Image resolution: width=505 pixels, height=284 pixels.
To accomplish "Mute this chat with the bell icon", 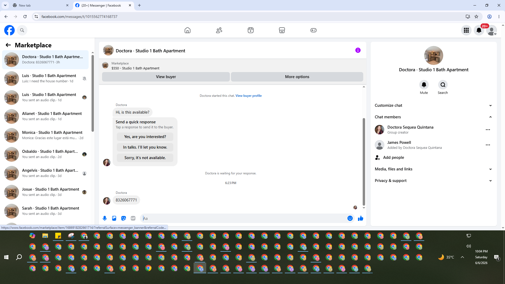I will 424,85.
